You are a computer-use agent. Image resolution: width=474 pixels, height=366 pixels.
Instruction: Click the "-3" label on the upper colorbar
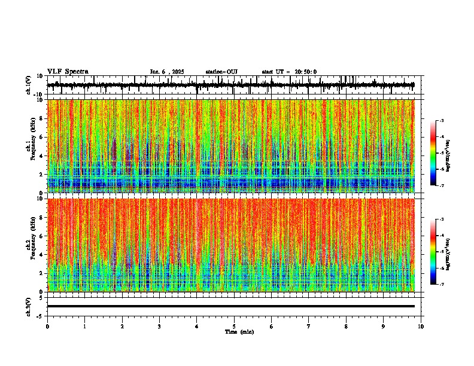click(441, 121)
